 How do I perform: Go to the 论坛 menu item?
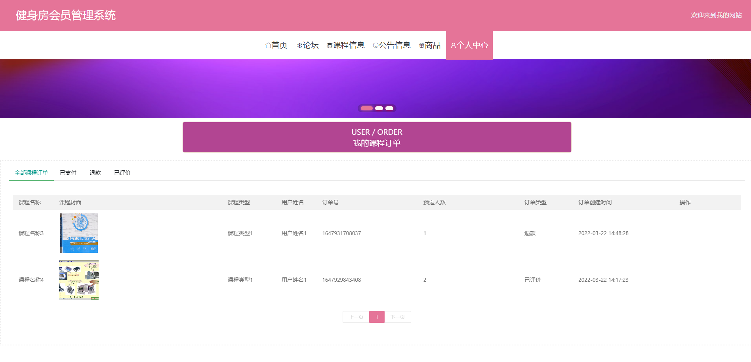(308, 45)
